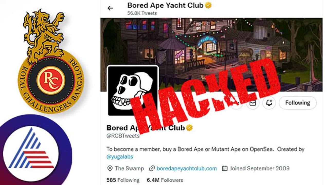Click the @RCBTweets handle text

click(x=123, y=136)
